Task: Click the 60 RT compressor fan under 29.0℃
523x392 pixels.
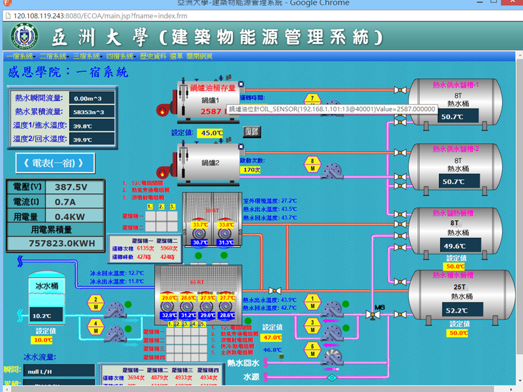Action: click(x=167, y=306)
